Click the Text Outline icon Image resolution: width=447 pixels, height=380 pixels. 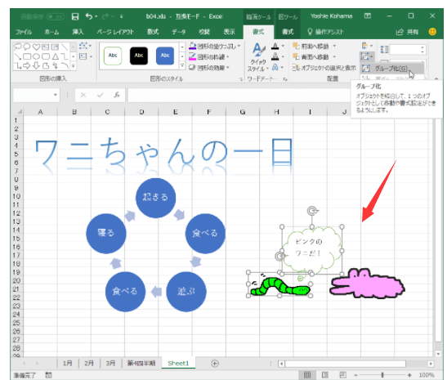pos(275,56)
